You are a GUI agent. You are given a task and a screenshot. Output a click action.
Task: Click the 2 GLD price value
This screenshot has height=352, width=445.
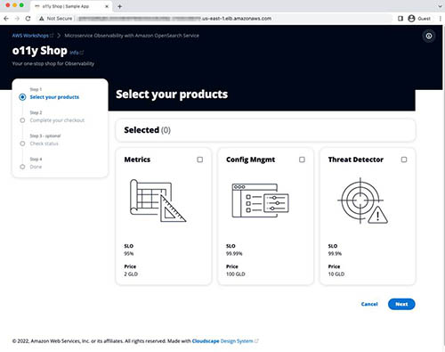click(x=131, y=274)
